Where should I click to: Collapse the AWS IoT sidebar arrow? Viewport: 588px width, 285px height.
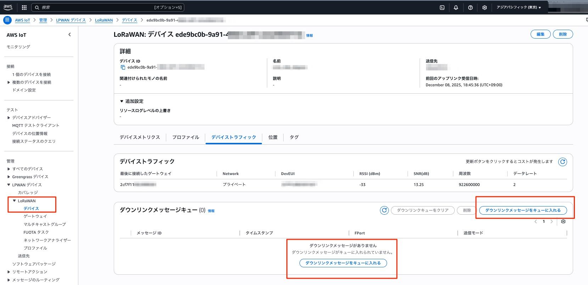(69, 35)
